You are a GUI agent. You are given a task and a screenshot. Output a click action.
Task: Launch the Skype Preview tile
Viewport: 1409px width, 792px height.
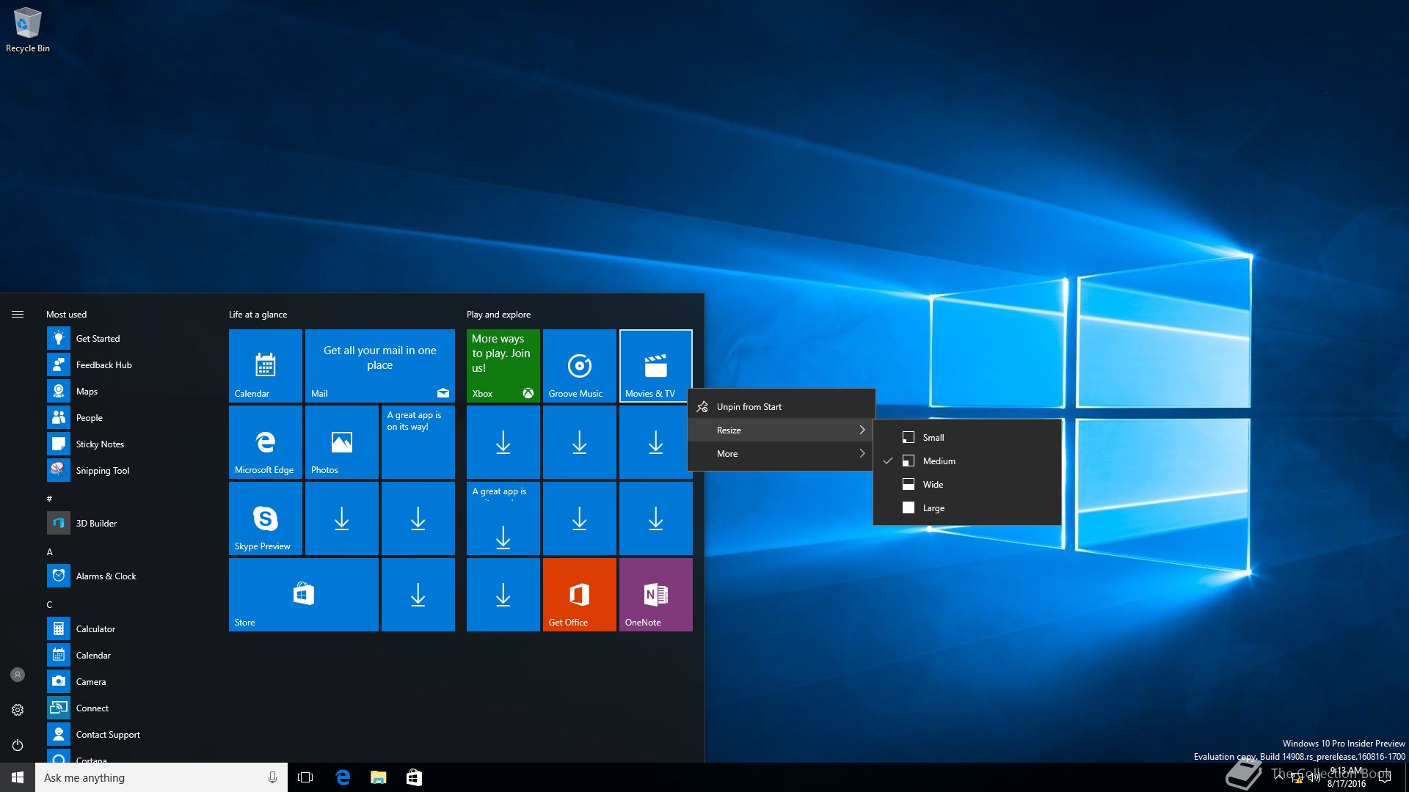pyautogui.click(x=266, y=518)
